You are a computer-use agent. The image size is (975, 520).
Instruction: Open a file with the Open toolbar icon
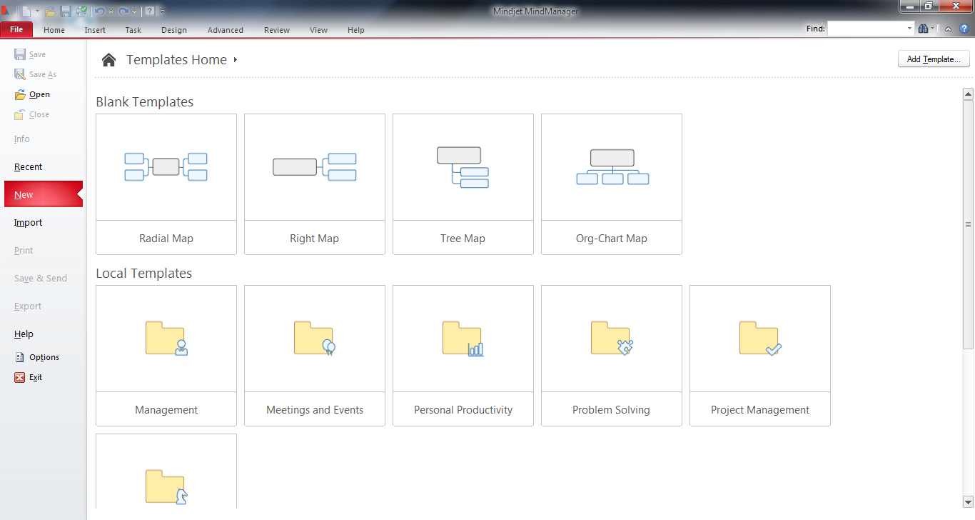coord(50,11)
